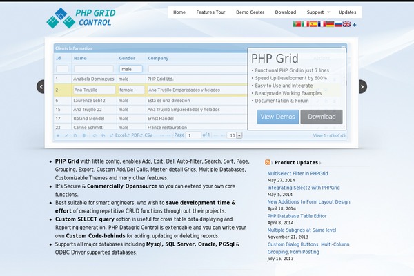414x276 pixels.
Task: Open rows-per-page dropdown showing 10
Action: click(235, 135)
